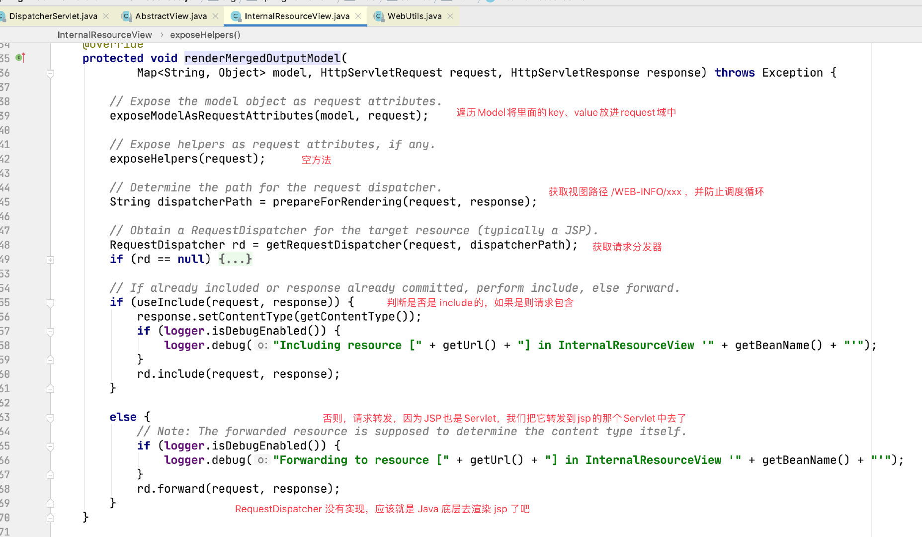Click the override gutter icon at renderMergedOutputModel
The width and height of the screenshot is (922, 537).
point(20,58)
